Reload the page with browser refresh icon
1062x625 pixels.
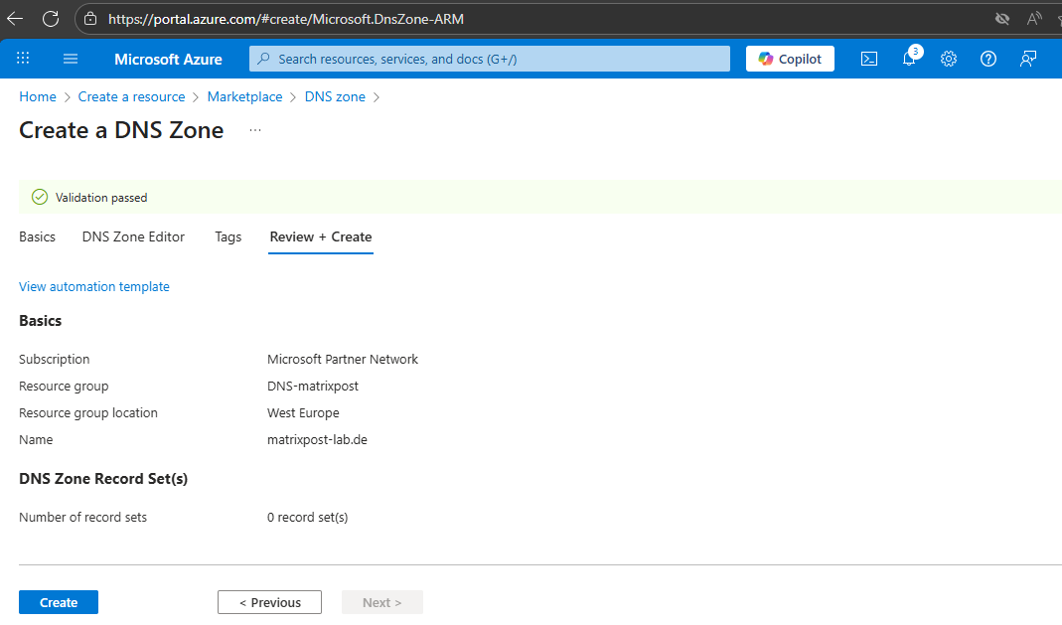click(x=51, y=18)
